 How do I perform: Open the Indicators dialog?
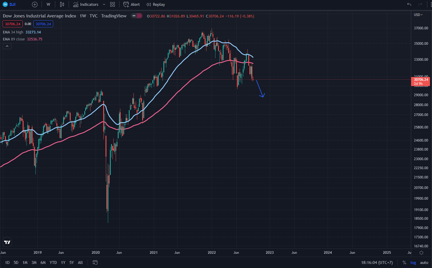[x=86, y=4]
